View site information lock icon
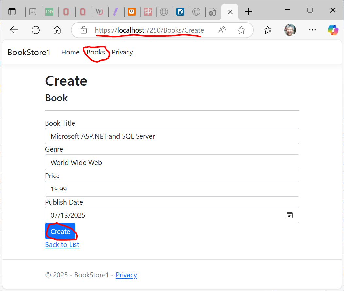This screenshot has width=344, height=291. [x=83, y=30]
